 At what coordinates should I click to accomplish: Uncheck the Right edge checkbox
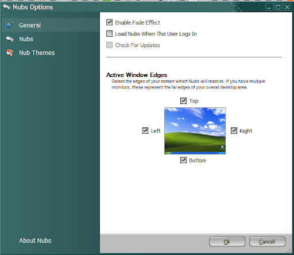[234, 131]
